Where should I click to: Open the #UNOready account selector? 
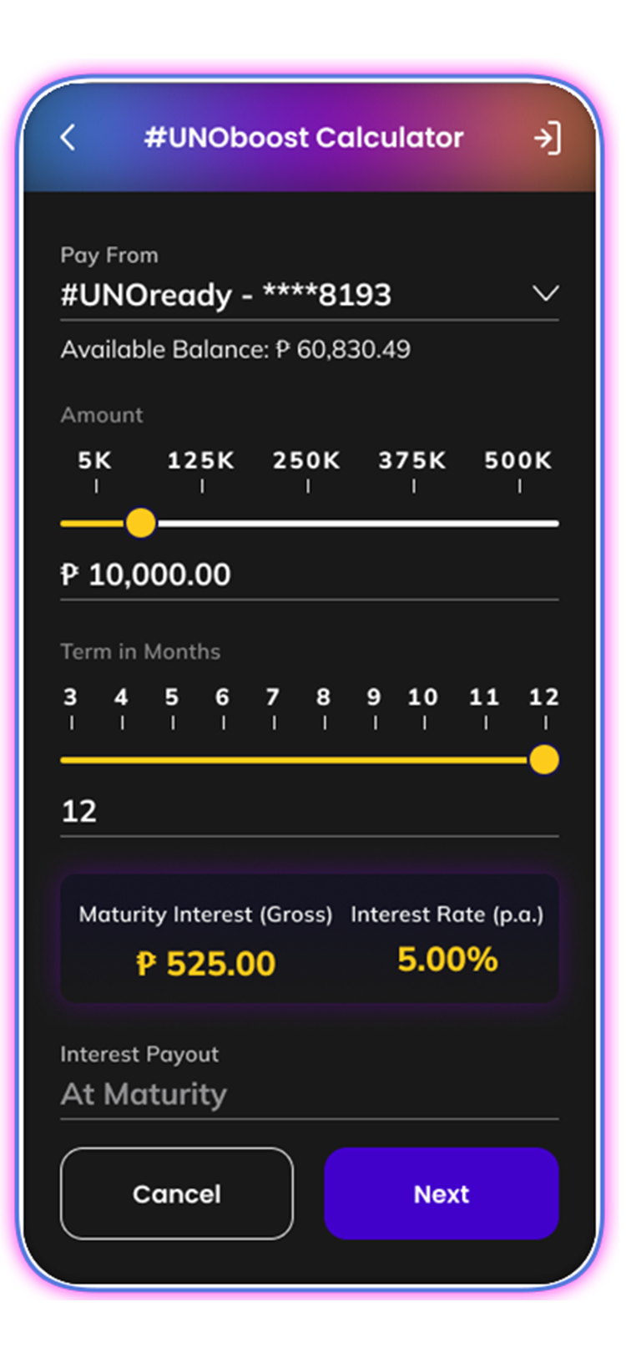point(310,295)
